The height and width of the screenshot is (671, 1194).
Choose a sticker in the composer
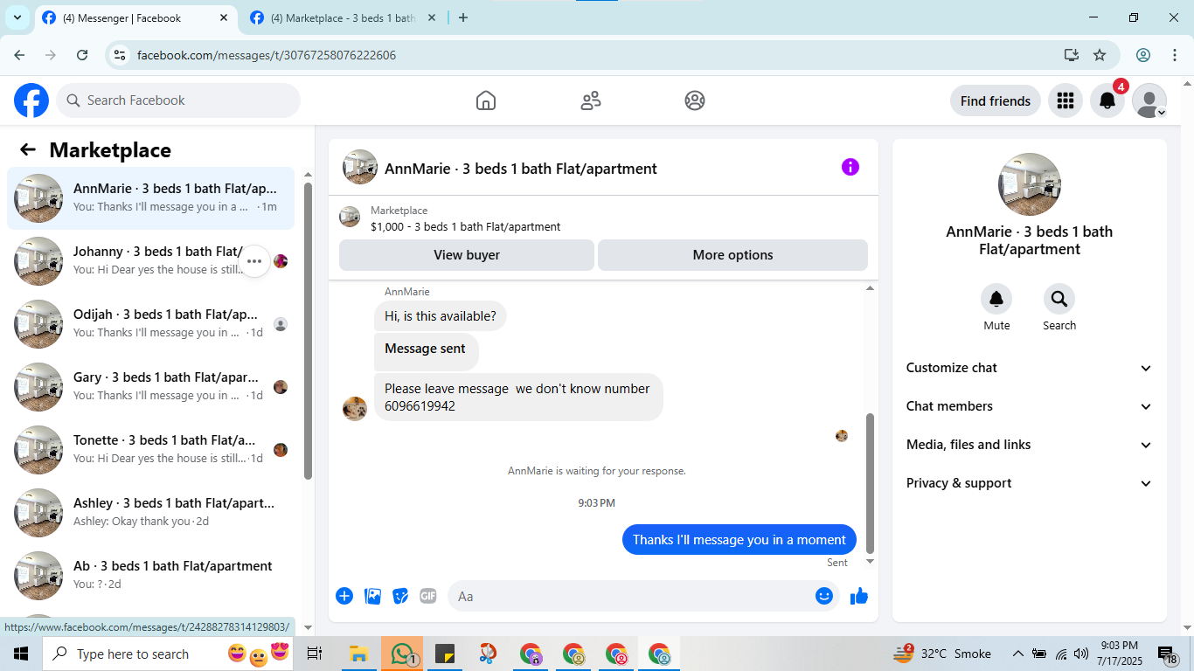(x=400, y=596)
